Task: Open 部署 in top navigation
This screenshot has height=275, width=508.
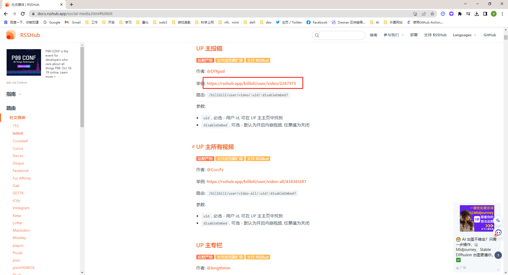Action: coord(414,35)
